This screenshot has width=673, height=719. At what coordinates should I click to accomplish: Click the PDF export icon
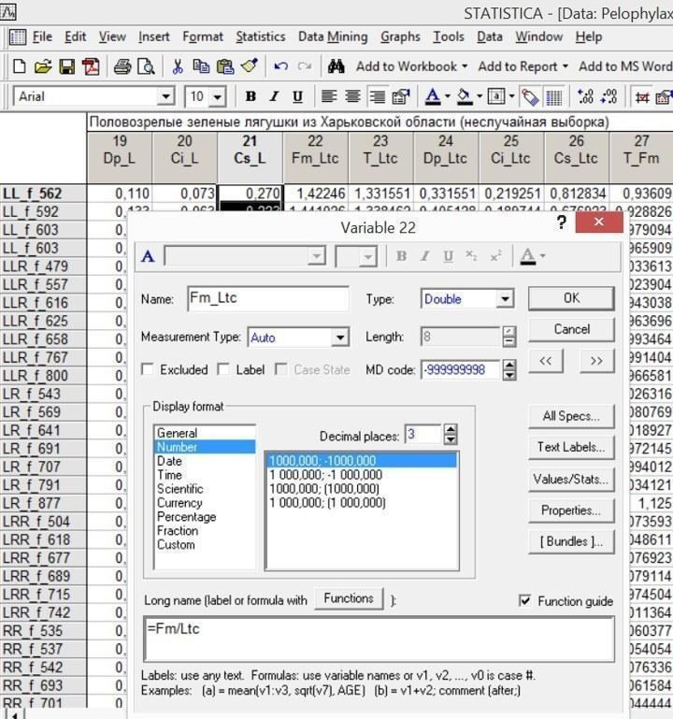tap(91, 67)
